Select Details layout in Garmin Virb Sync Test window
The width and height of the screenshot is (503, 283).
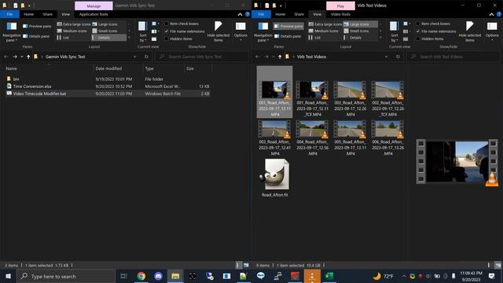click(108, 38)
